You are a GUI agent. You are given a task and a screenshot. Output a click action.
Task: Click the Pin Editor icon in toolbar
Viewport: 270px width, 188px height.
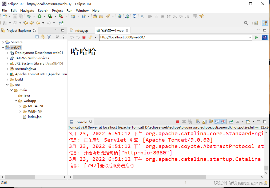point(61,23)
